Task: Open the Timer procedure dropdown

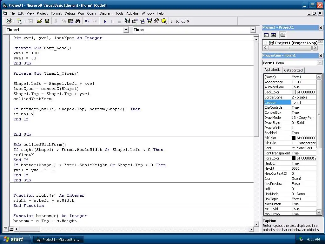Action: 253,30
